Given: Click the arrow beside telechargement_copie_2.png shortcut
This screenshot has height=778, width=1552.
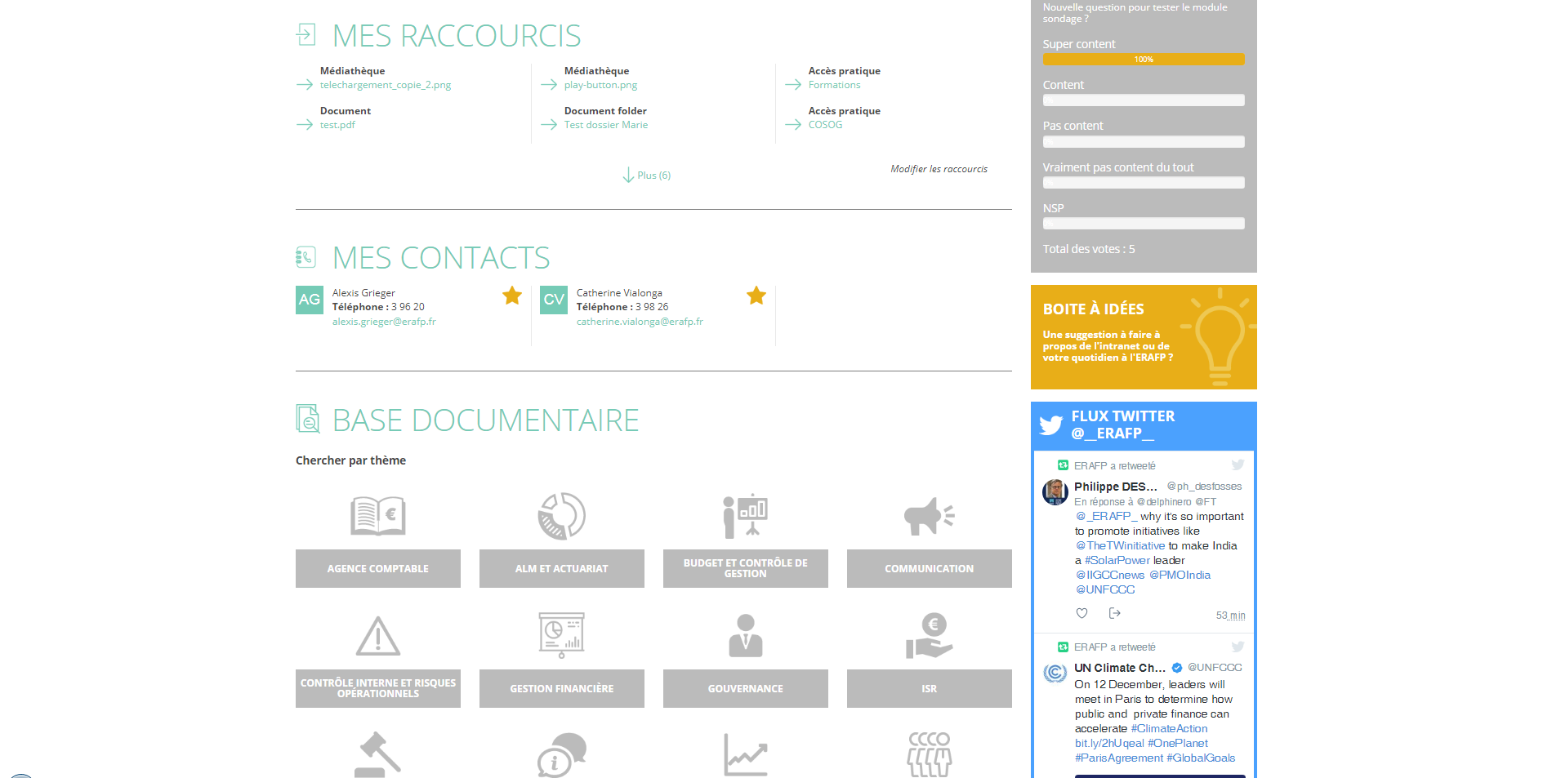Looking at the screenshot, I should 305,85.
